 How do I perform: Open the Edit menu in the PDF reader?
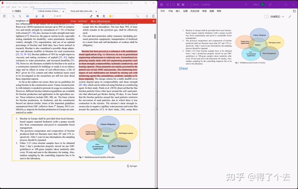[x=8, y=7]
